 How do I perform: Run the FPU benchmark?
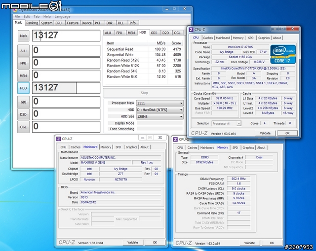(x=23, y=63)
